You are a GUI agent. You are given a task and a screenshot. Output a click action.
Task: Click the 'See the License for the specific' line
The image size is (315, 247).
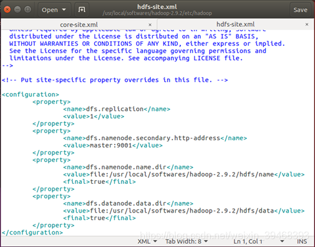point(138,51)
